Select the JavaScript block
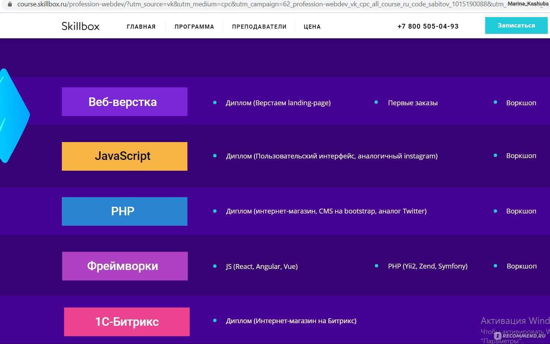The height and width of the screenshot is (344, 550). click(x=124, y=156)
